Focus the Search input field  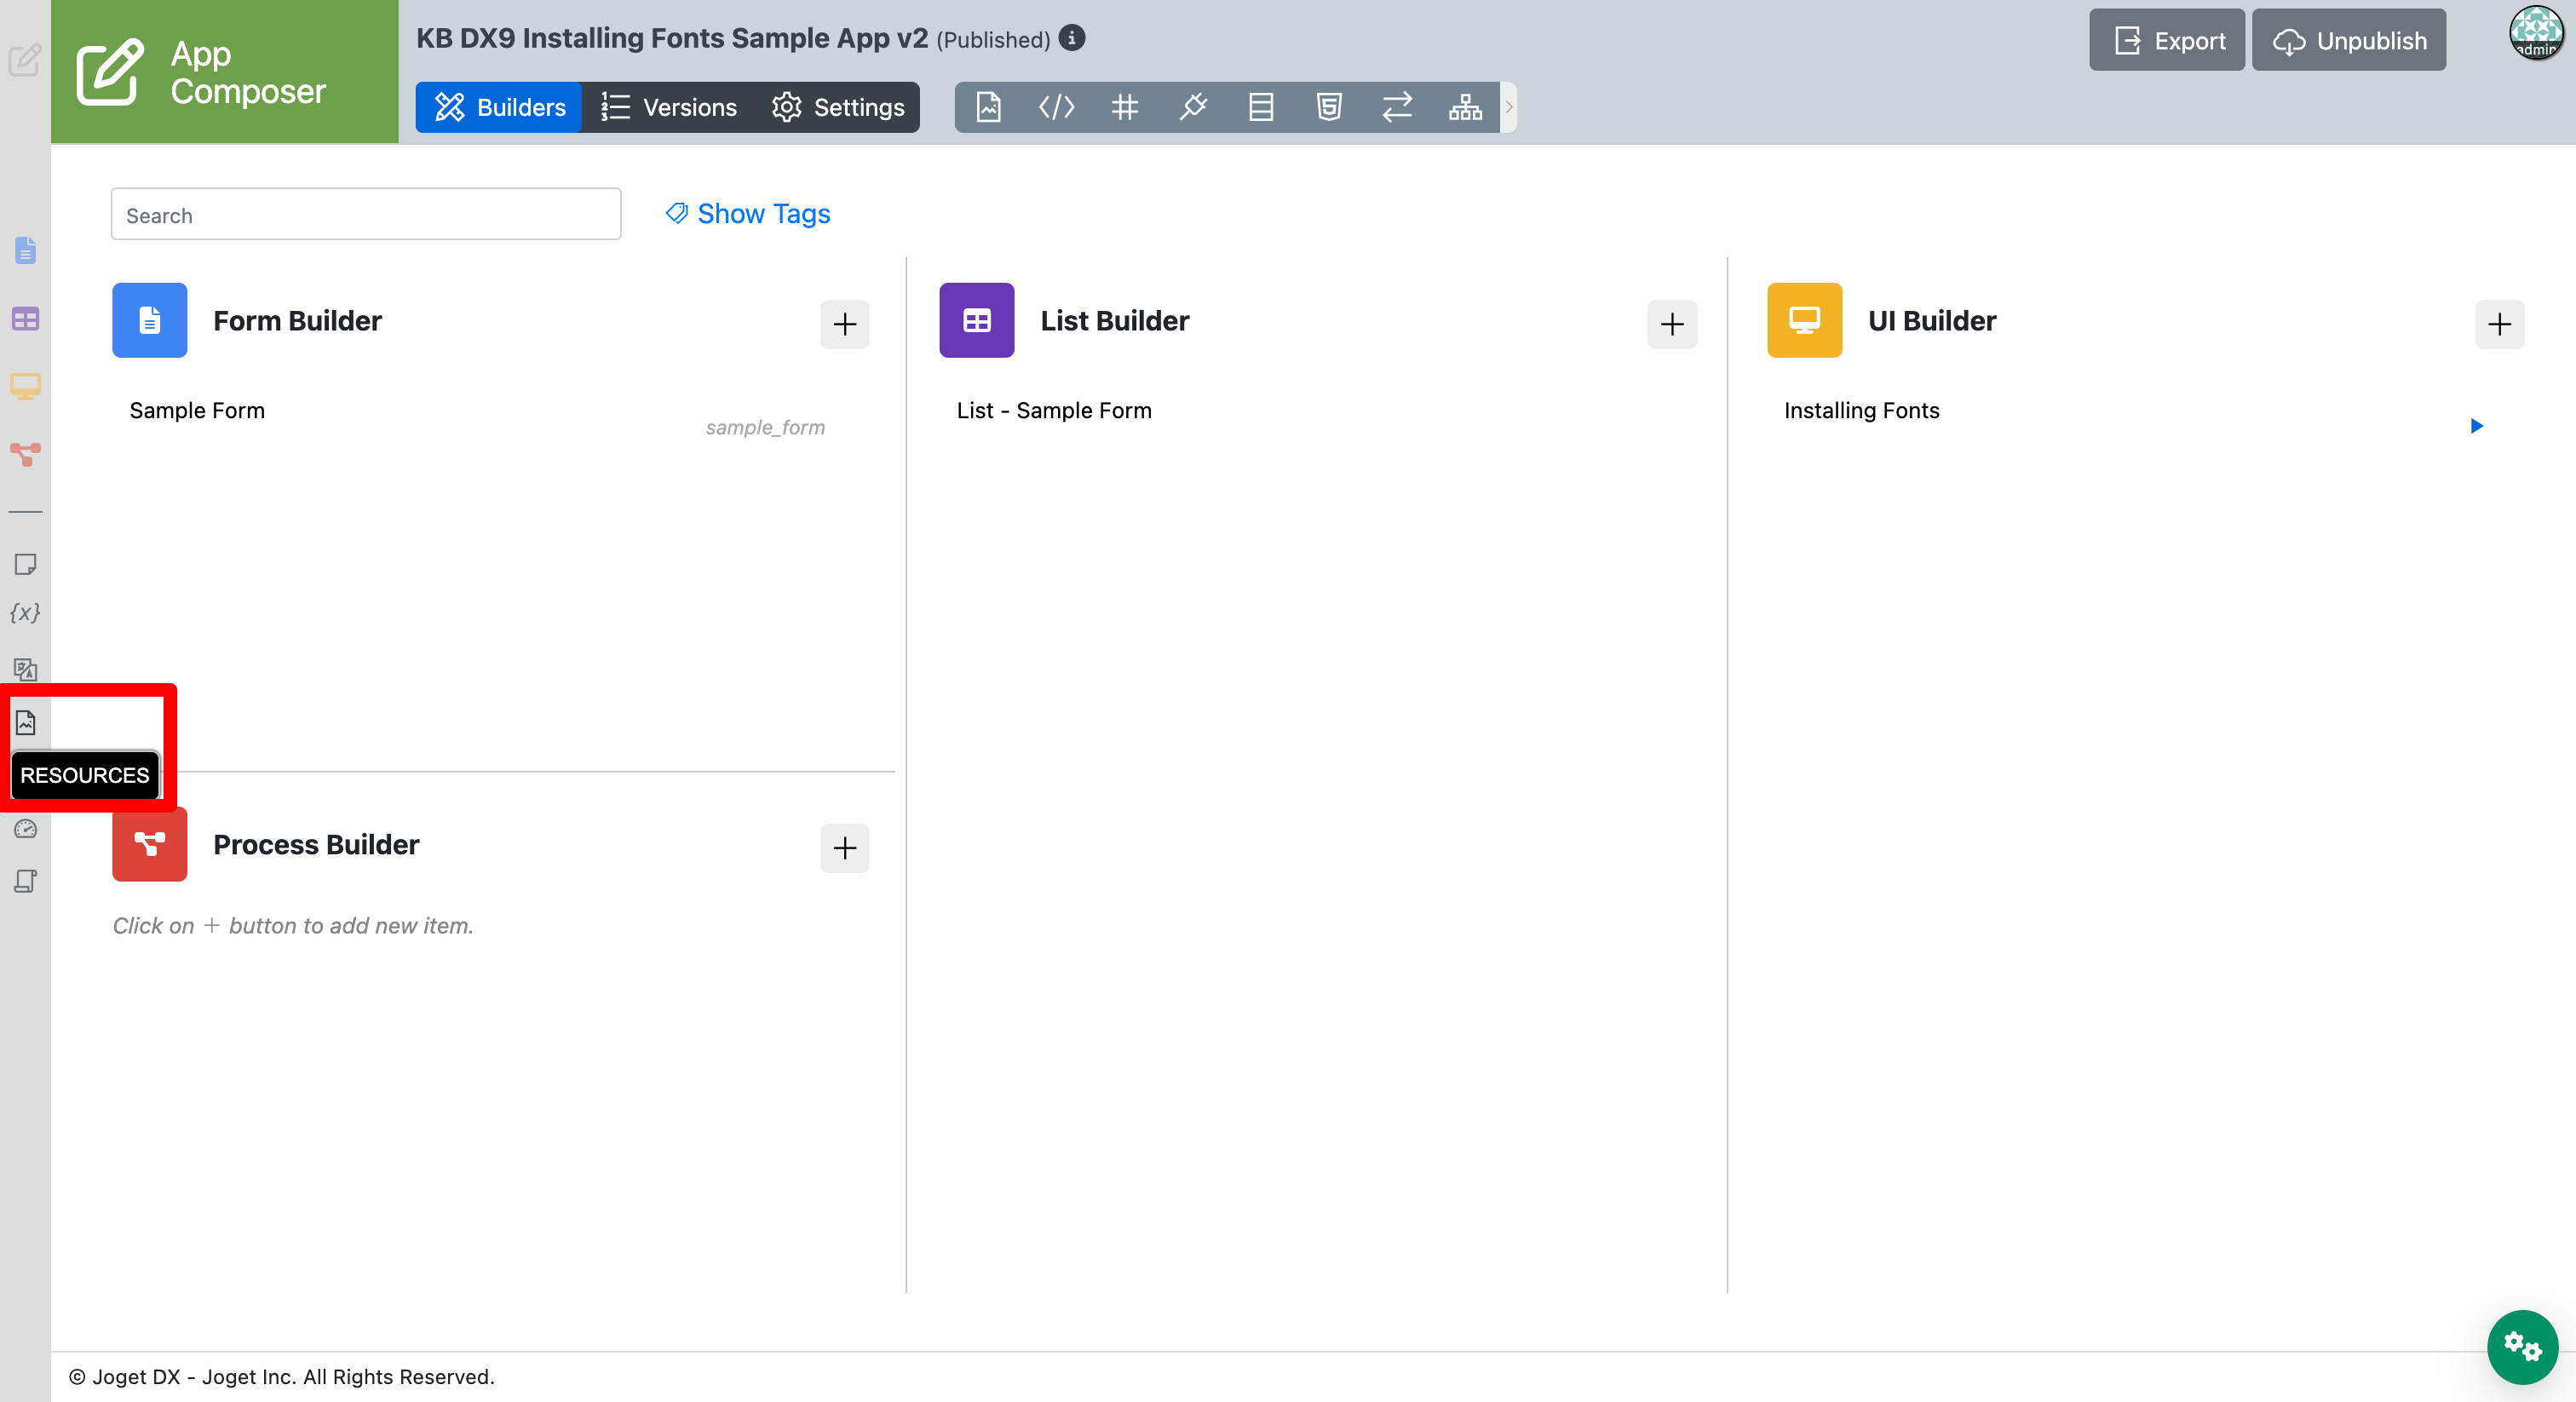tap(366, 214)
